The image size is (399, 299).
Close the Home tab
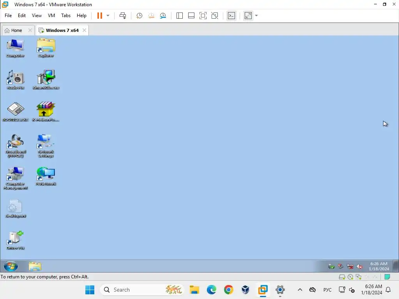(30, 30)
